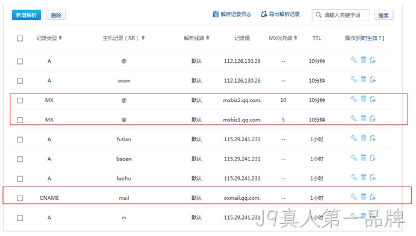Delete the baoan A record
This screenshot has width=416, height=236.
(363, 158)
